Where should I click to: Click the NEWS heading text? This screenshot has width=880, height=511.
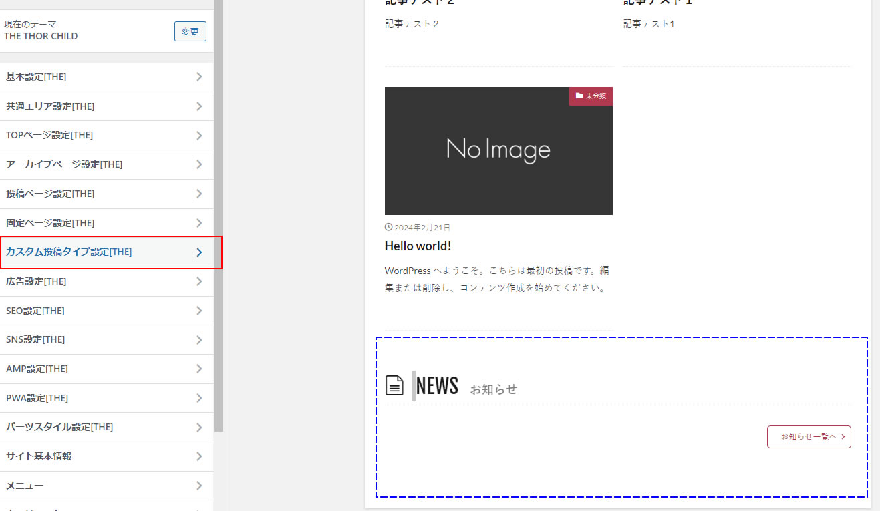[437, 385]
